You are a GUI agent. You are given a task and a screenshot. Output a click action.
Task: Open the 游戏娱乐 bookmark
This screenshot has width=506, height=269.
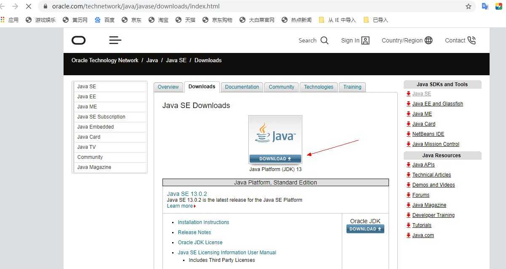(40, 20)
